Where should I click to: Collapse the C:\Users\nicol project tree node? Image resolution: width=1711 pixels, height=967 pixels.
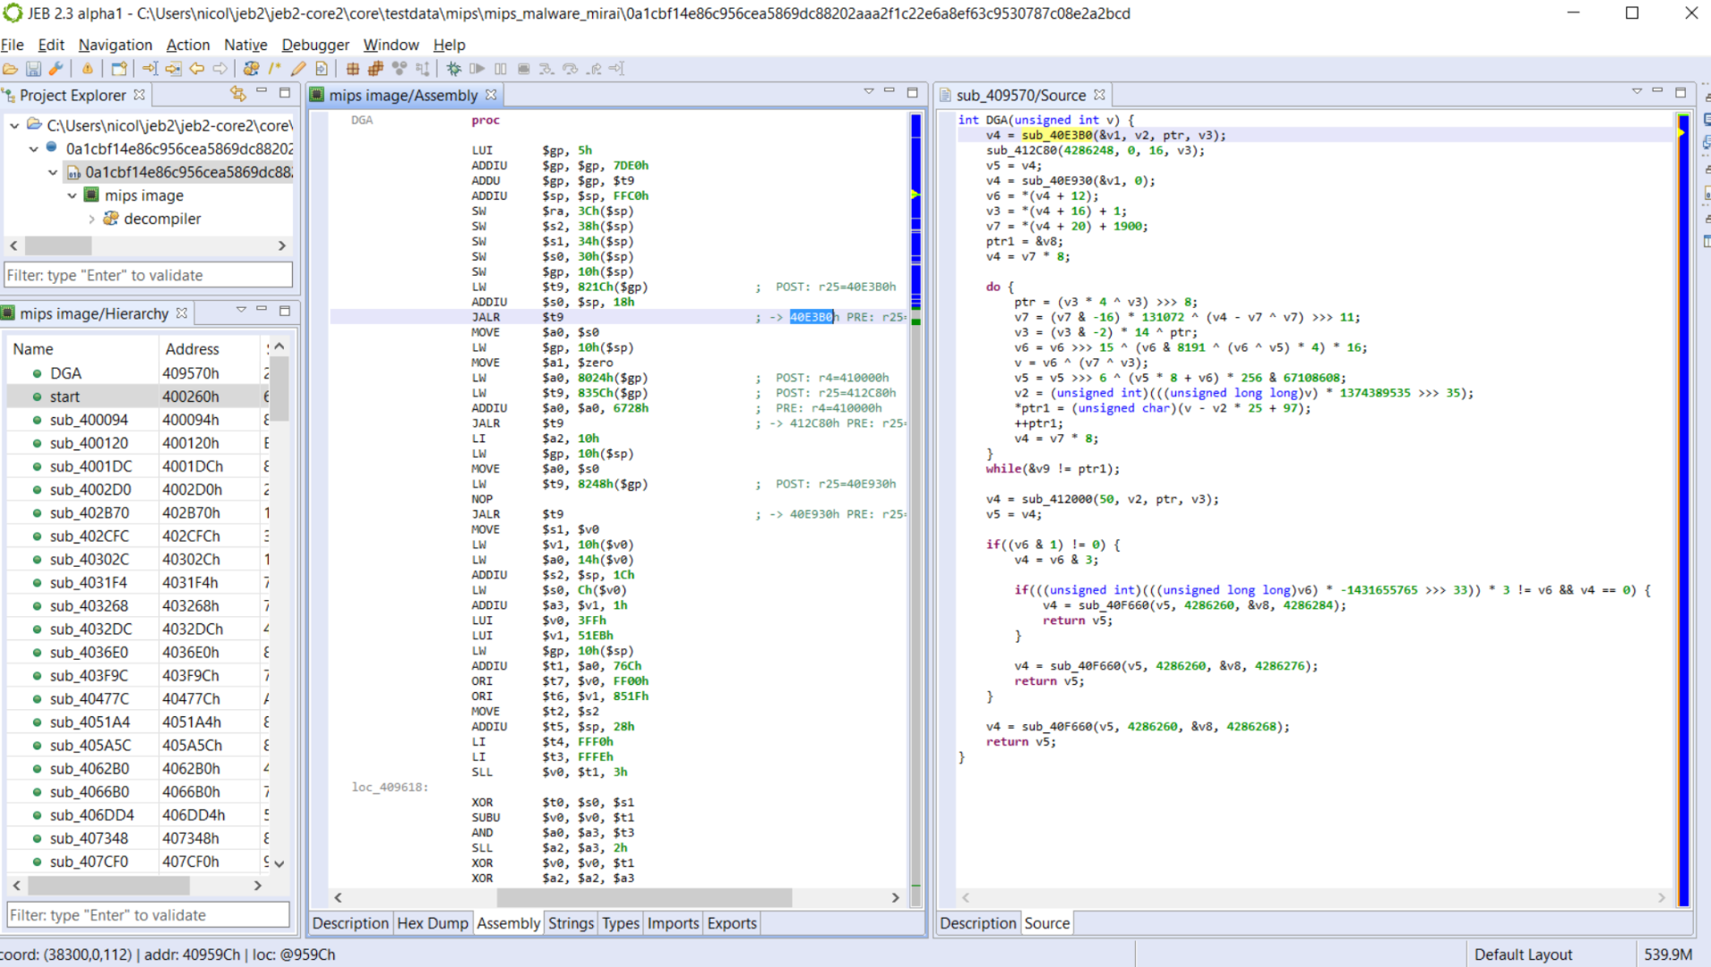click(14, 125)
